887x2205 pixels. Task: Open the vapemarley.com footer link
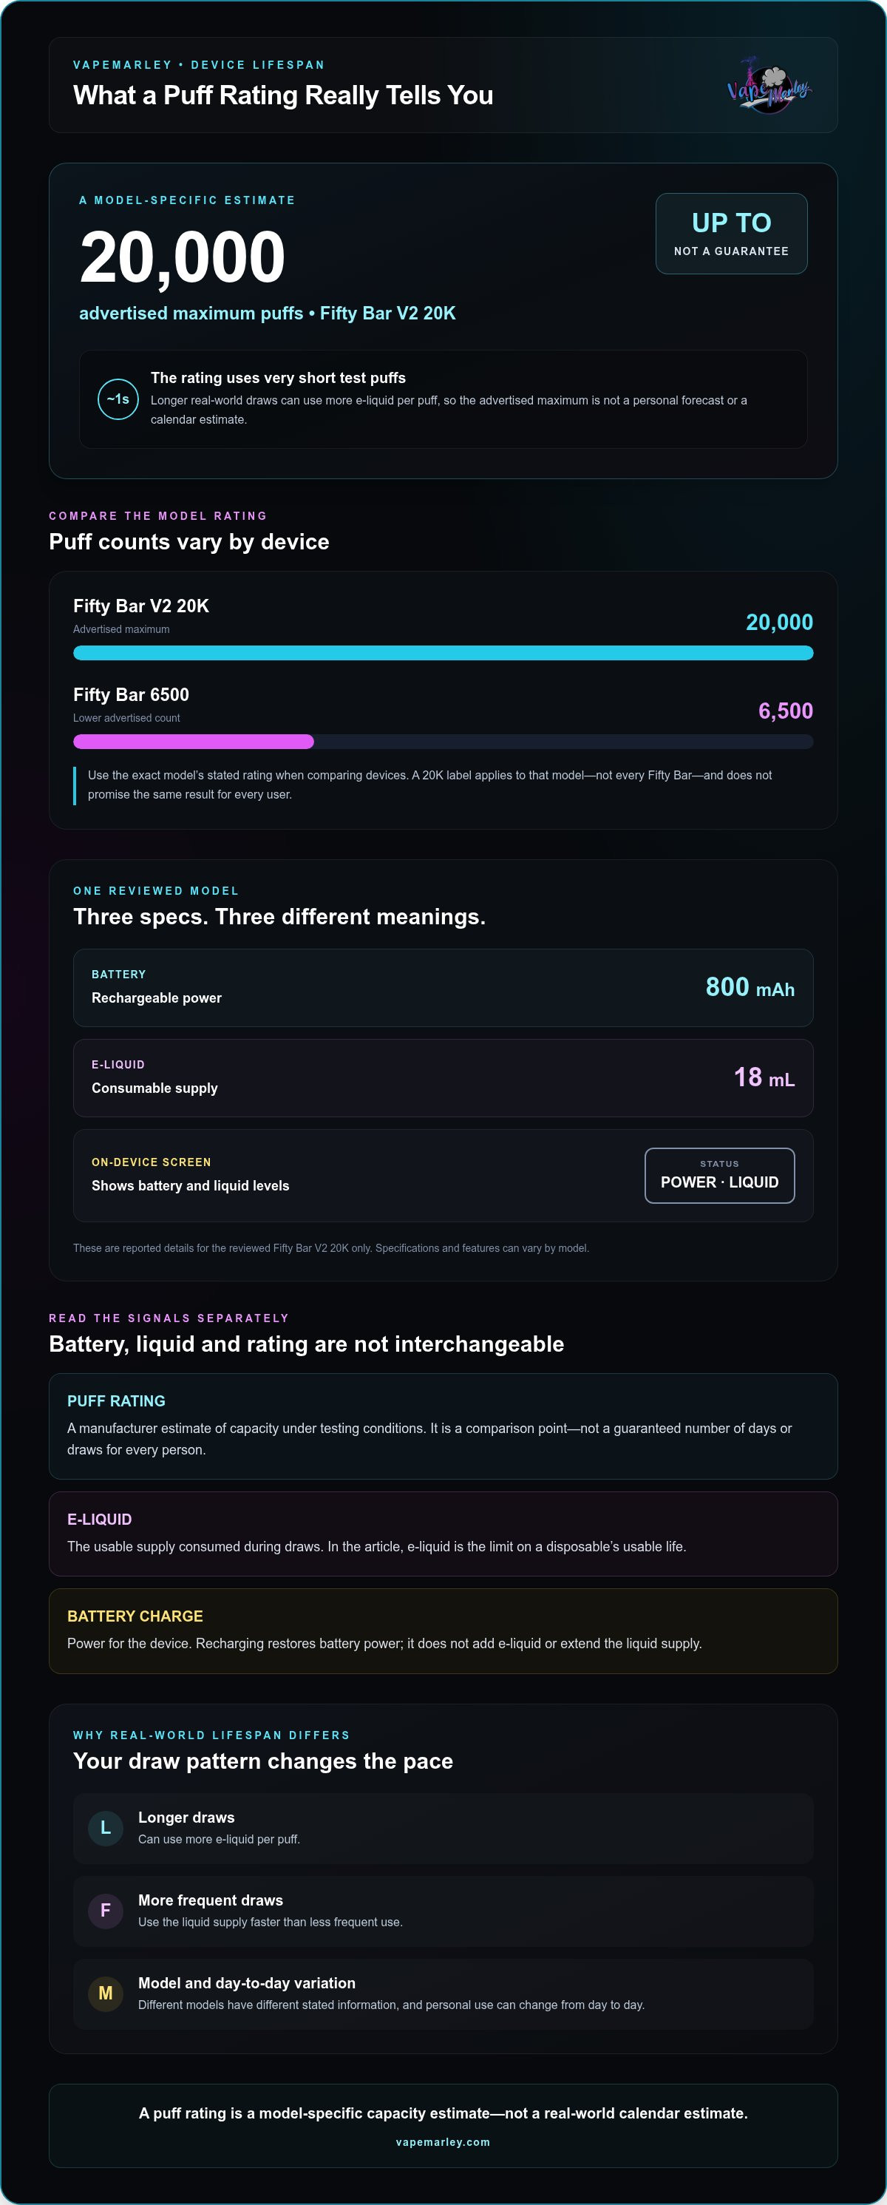[x=443, y=2141]
